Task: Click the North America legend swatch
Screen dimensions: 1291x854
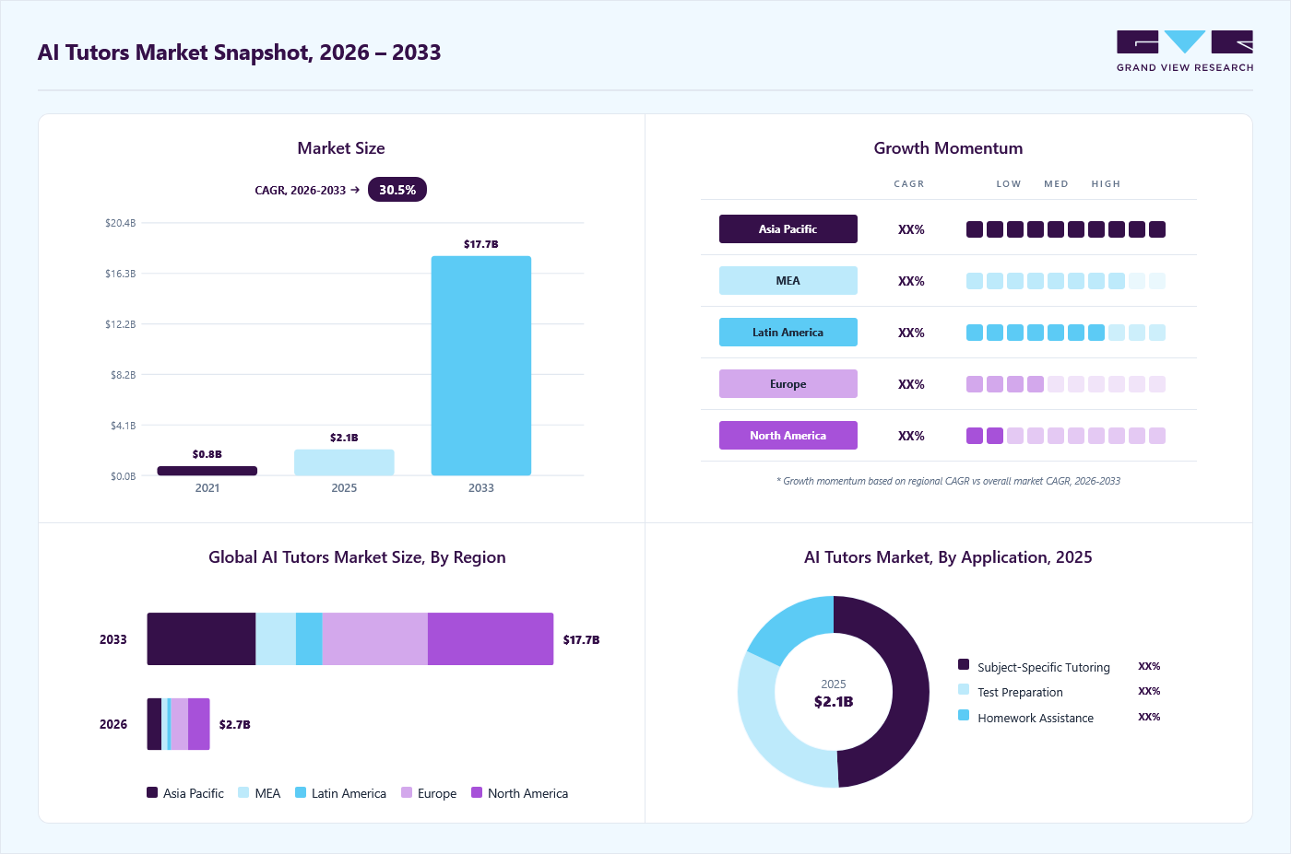Action: point(477,792)
